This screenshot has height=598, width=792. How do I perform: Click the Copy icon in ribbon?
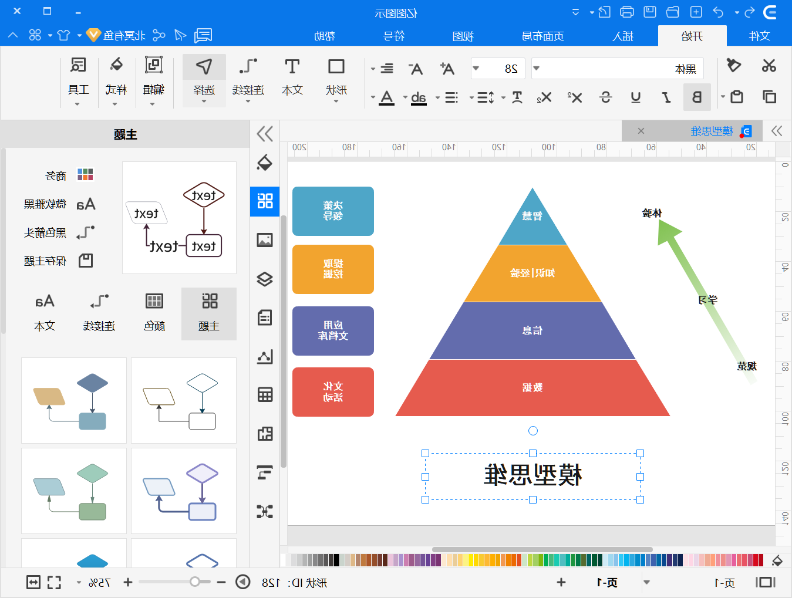click(769, 96)
